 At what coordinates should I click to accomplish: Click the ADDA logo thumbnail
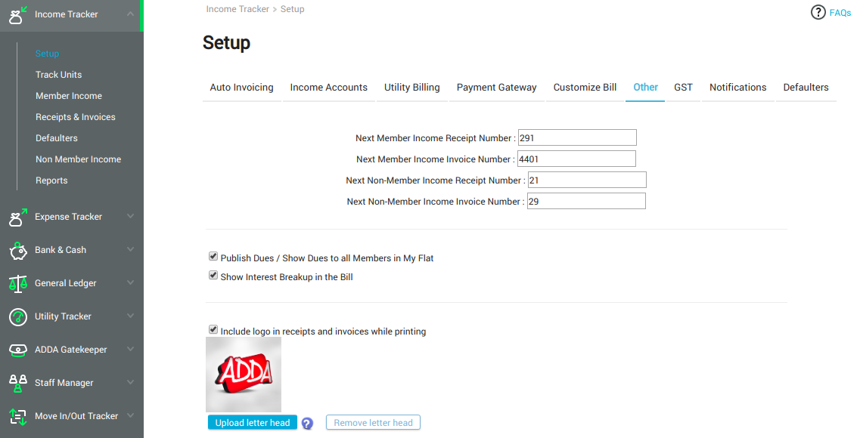point(244,374)
